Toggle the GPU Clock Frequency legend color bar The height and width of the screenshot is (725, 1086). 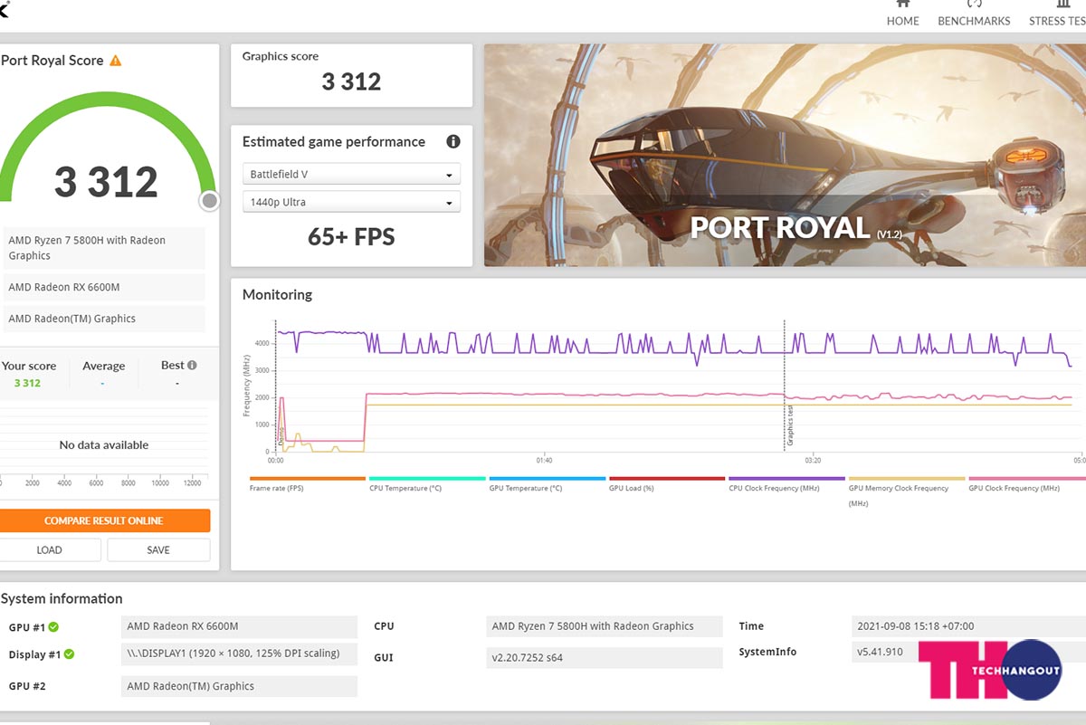(x=1026, y=478)
